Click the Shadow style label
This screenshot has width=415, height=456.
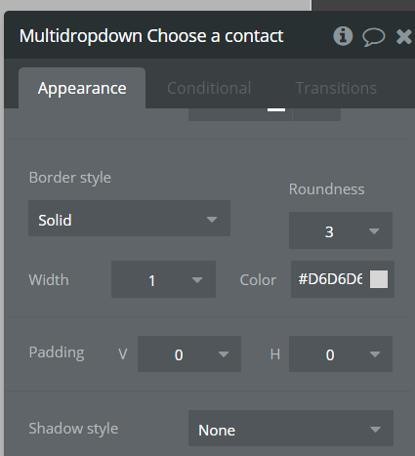click(73, 429)
